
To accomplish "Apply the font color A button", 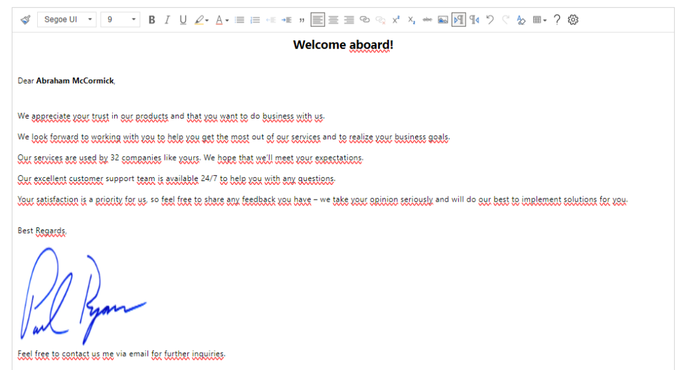I will tap(219, 20).
